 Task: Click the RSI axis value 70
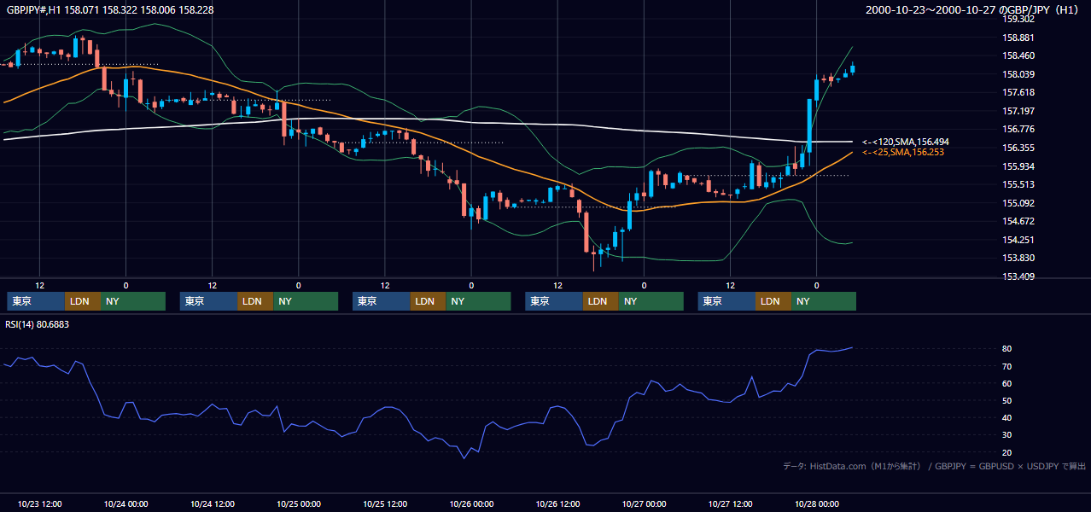[x=1007, y=366]
